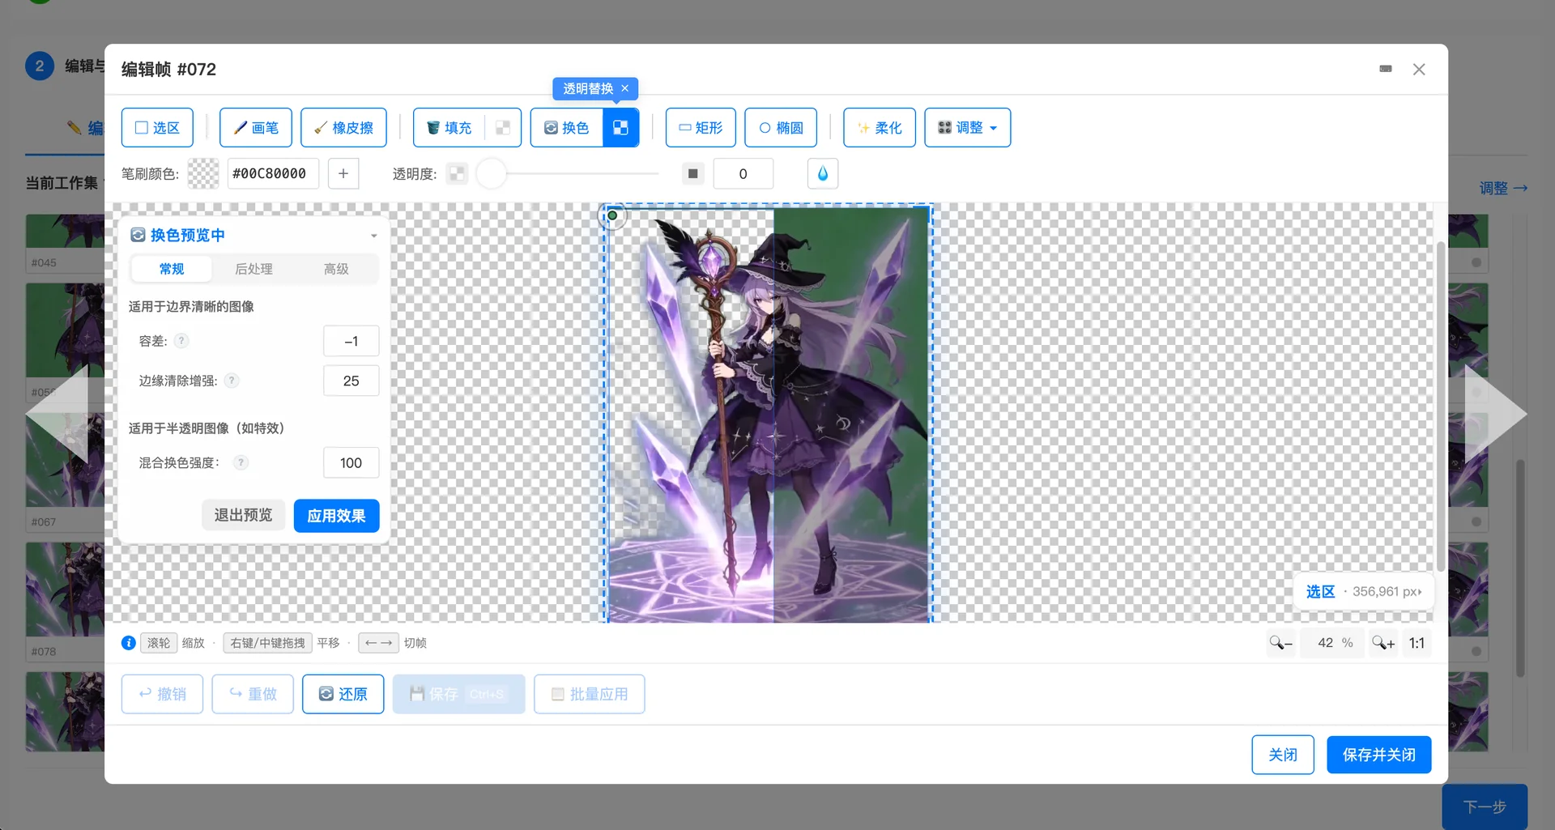Image resolution: width=1555 pixels, height=830 pixels.
Task: Select the 橡皮擦 eraser tool
Action: tap(343, 127)
